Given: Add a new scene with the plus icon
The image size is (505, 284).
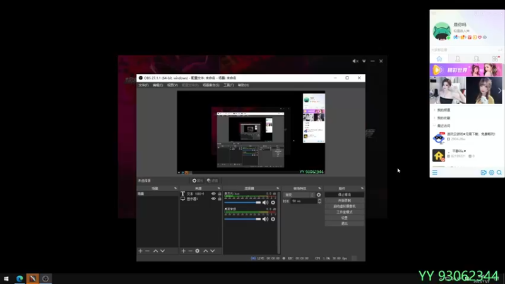Looking at the screenshot, I should [x=140, y=251].
